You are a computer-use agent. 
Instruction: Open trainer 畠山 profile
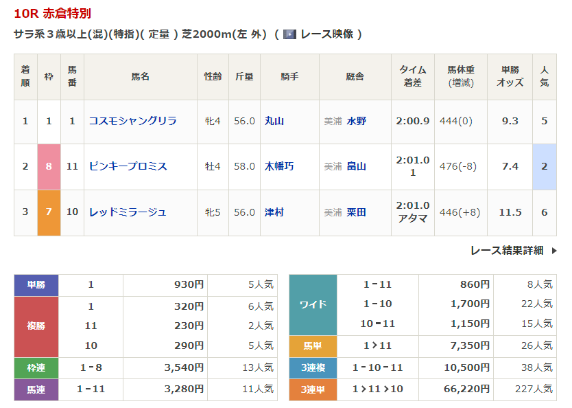356,166
